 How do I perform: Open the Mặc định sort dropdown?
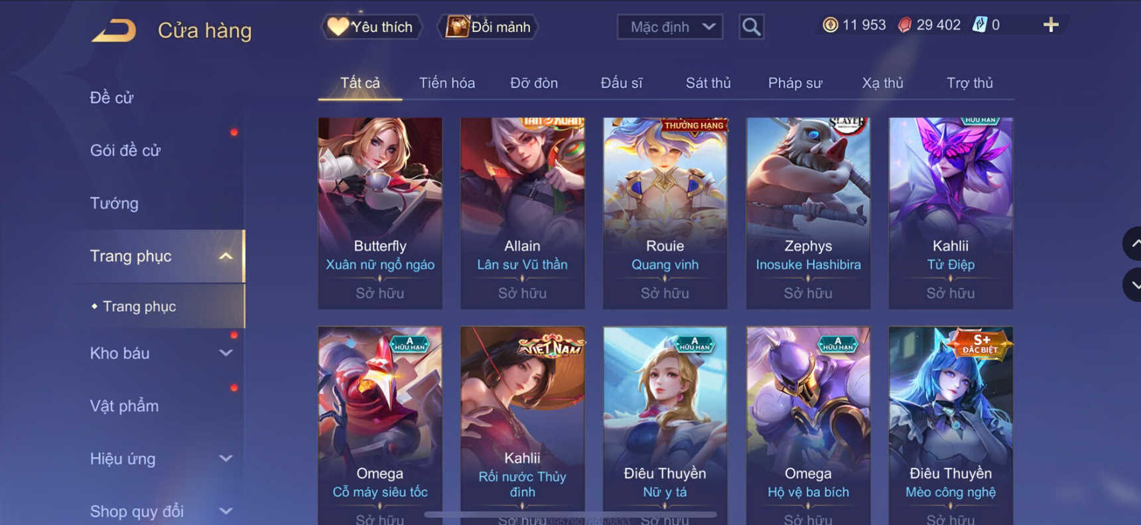coord(670,27)
